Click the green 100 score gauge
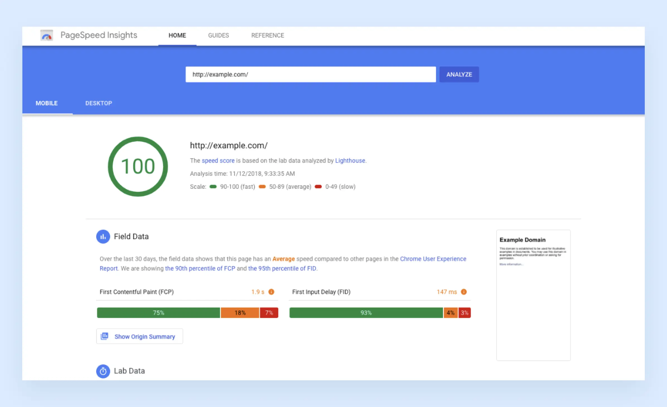The image size is (667, 407). [138, 167]
